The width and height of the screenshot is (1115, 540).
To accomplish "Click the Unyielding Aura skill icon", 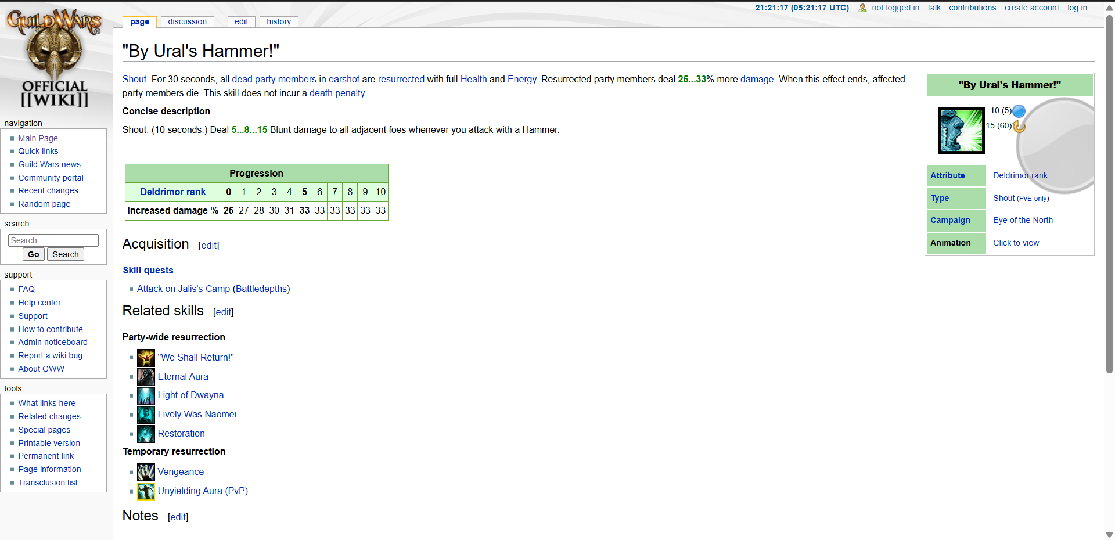I will coord(146,491).
